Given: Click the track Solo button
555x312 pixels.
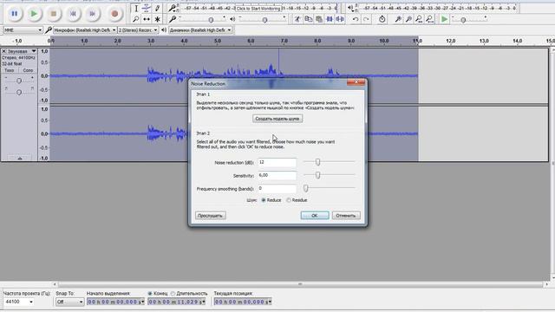Looking at the screenshot, I should [28, 70].
